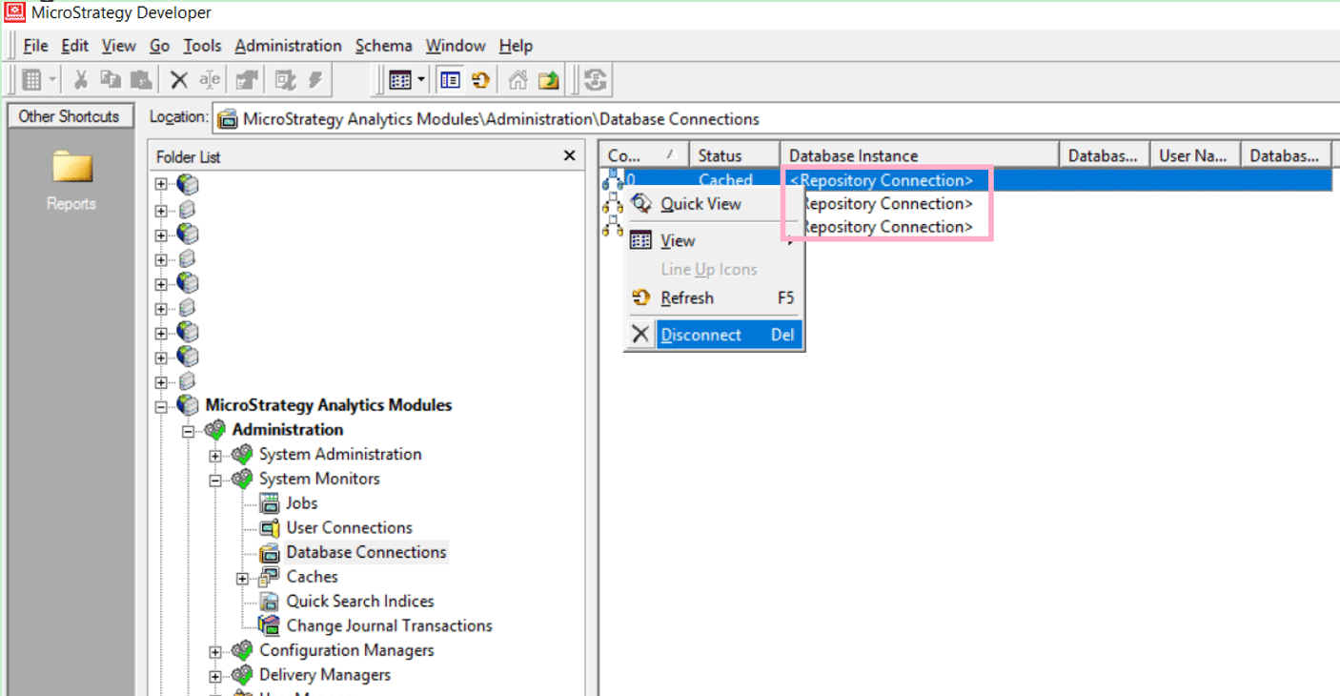The width and height of the screenshot is (1340, 696).
Task: Select the Configuration Managers tree item
Action: (347, 650)
